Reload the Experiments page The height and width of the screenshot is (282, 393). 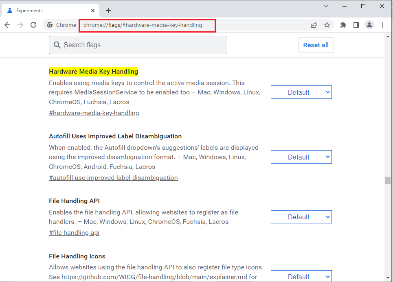33,25
